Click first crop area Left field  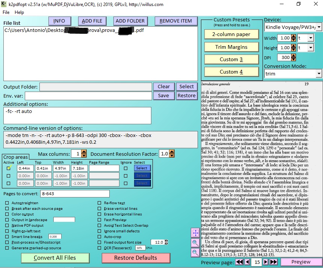25,168
